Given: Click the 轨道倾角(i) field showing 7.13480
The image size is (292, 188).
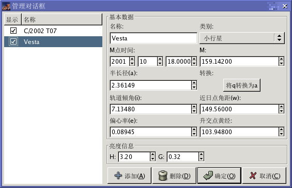Looking at the screenshot, I should (x=151, y=109).
